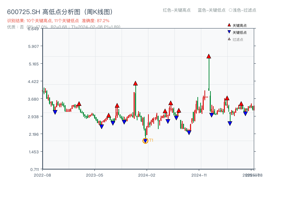This screenshot has width=282, height=211.
Task: Click the legend label 关键低点
Action: coord(240,32)
